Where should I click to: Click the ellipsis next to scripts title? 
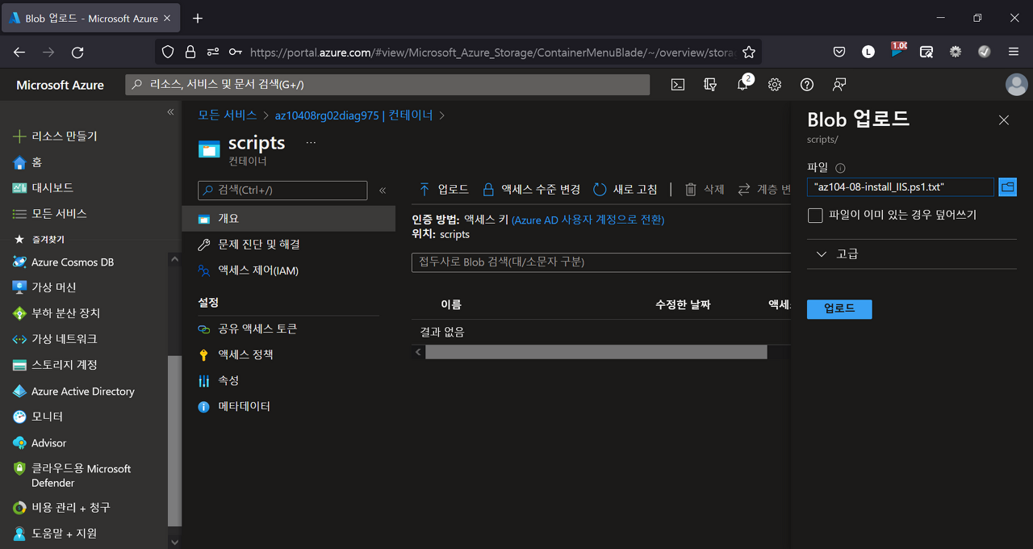click(312, 143)
